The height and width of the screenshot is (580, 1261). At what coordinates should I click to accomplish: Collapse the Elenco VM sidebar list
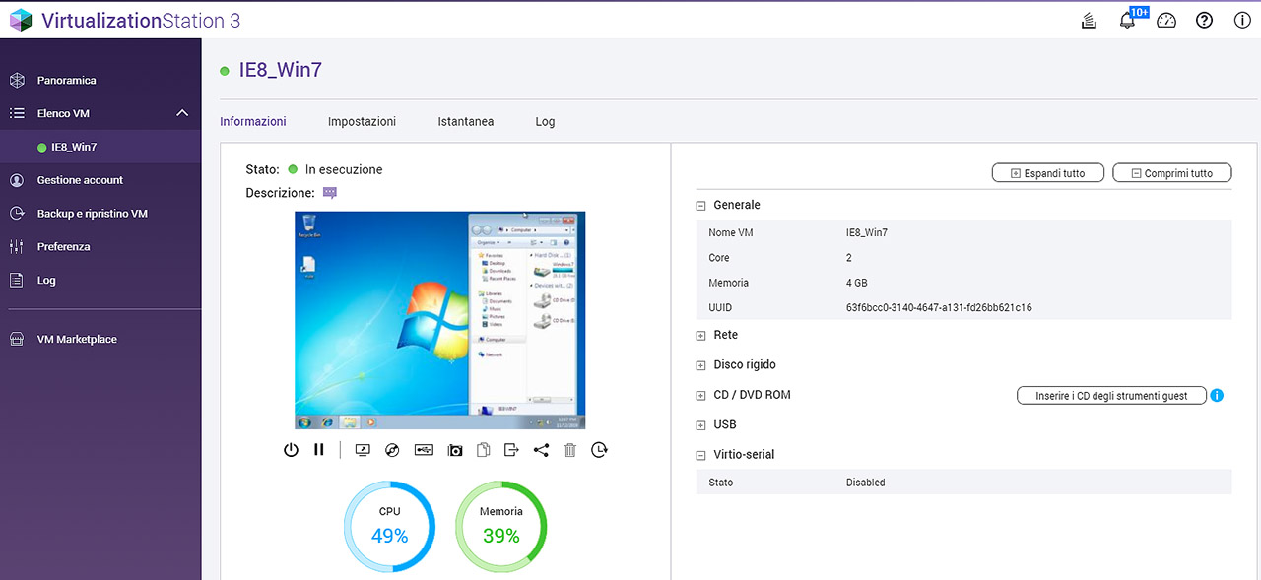pyautogui.click(x=182, y=113)
